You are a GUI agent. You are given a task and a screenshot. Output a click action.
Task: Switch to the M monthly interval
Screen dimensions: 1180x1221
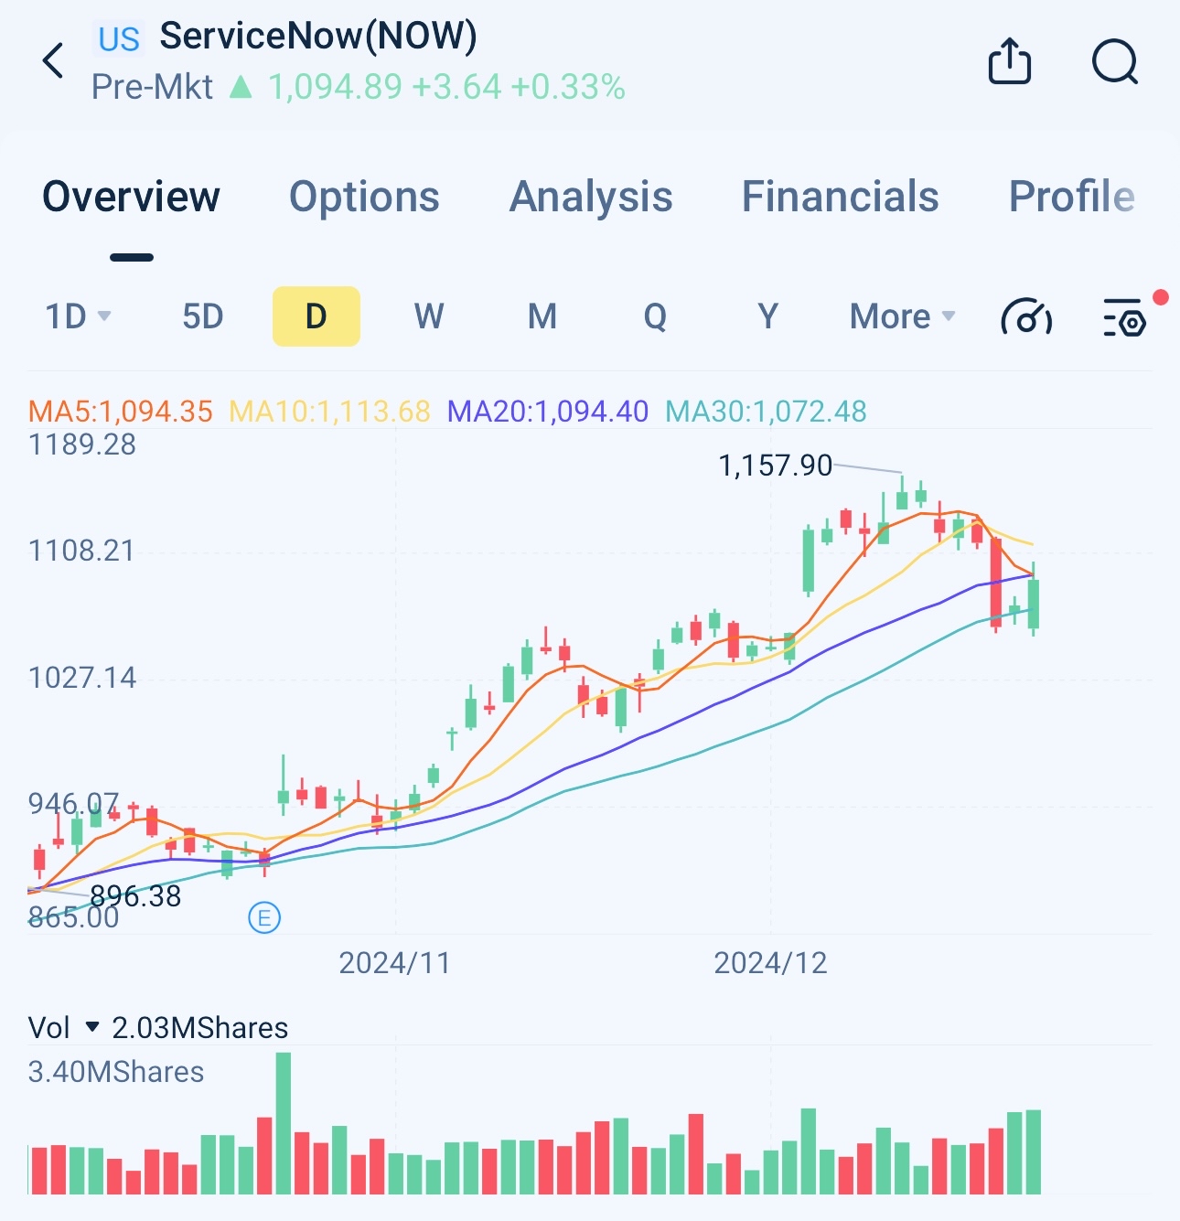[x=542, y=316]
